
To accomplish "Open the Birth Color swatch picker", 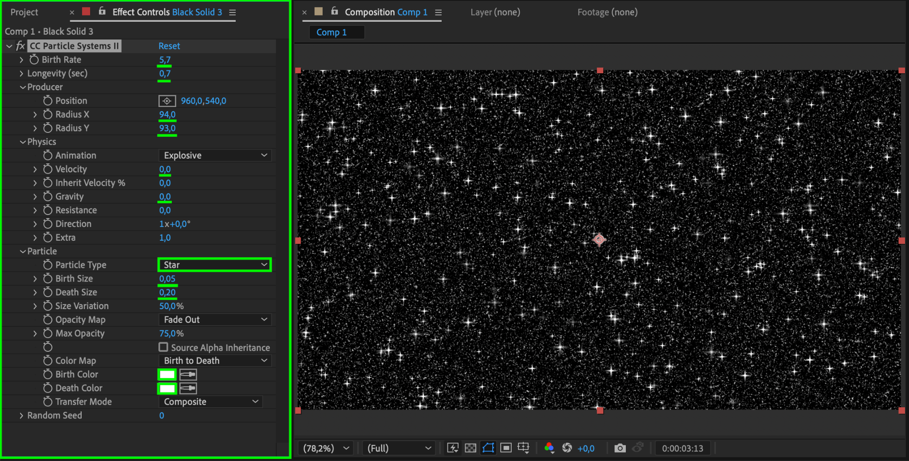I will (167, 374).
